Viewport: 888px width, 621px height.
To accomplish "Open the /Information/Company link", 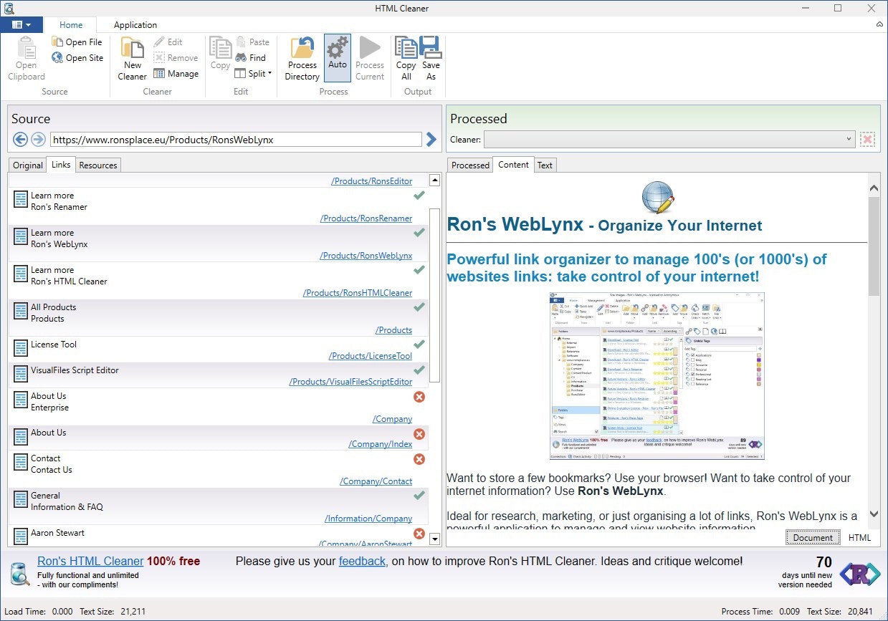I will (x=368, y=519).
